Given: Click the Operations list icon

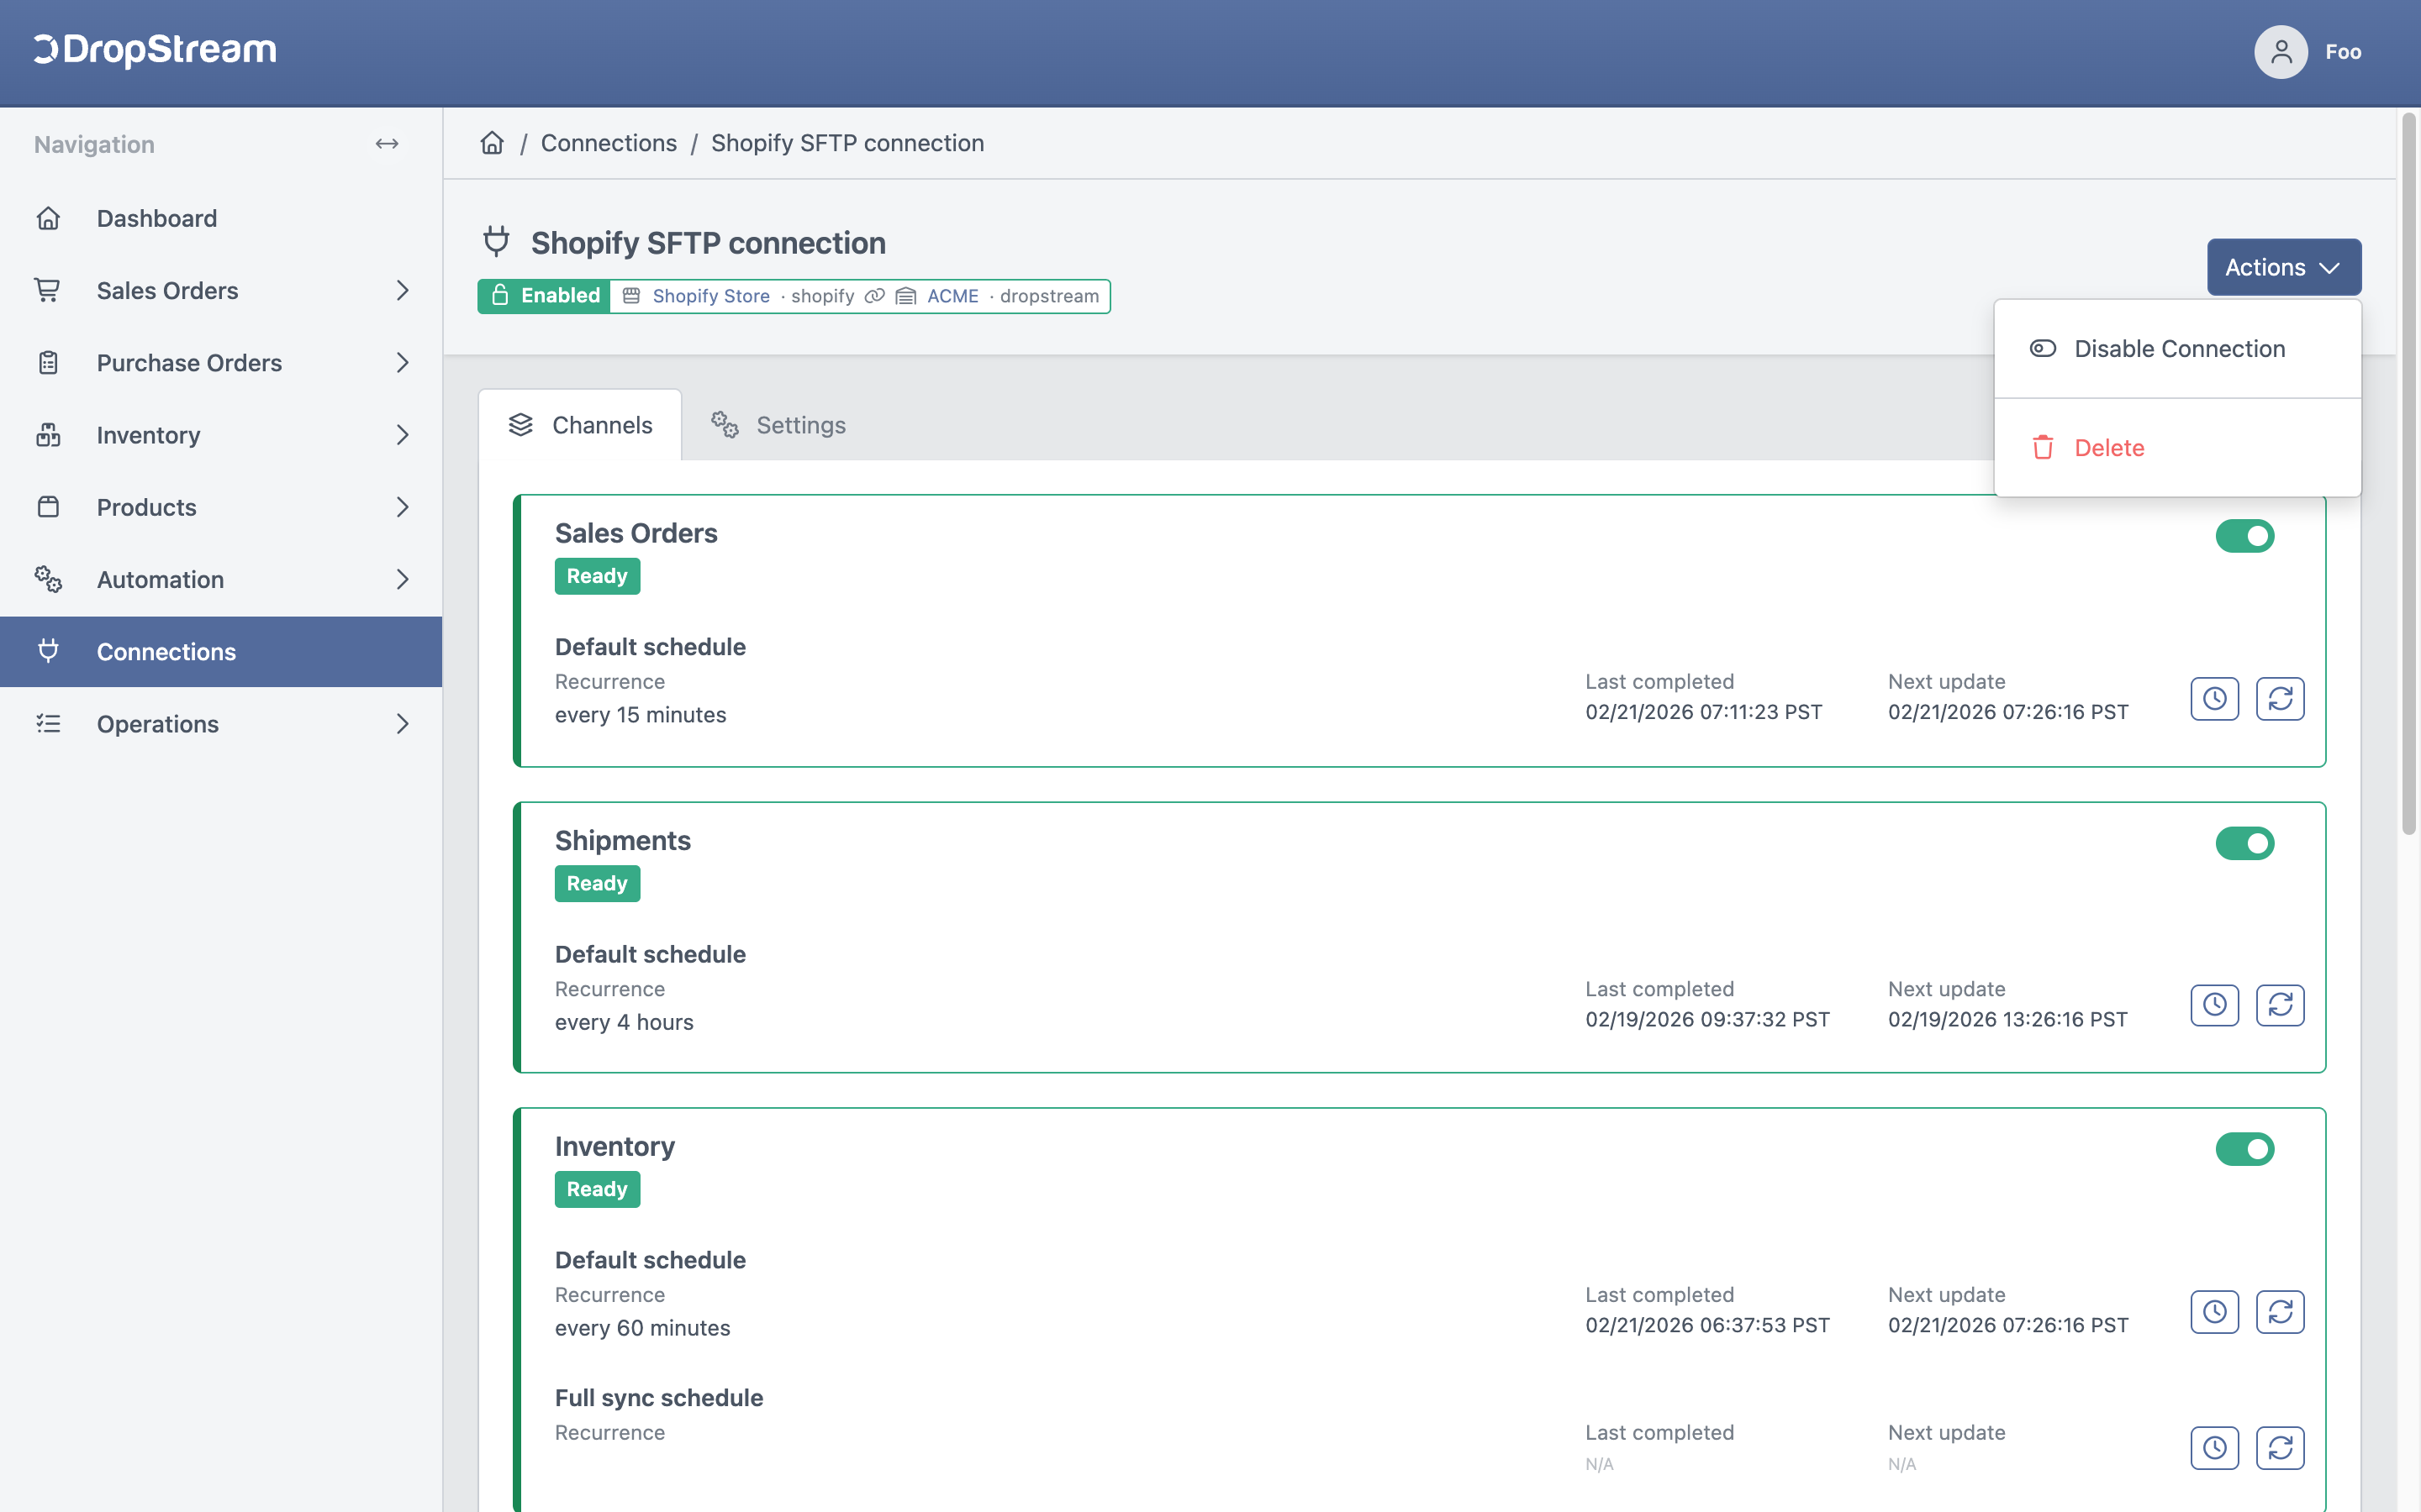Looking at the screenshot, I should (x=48, y=723).
